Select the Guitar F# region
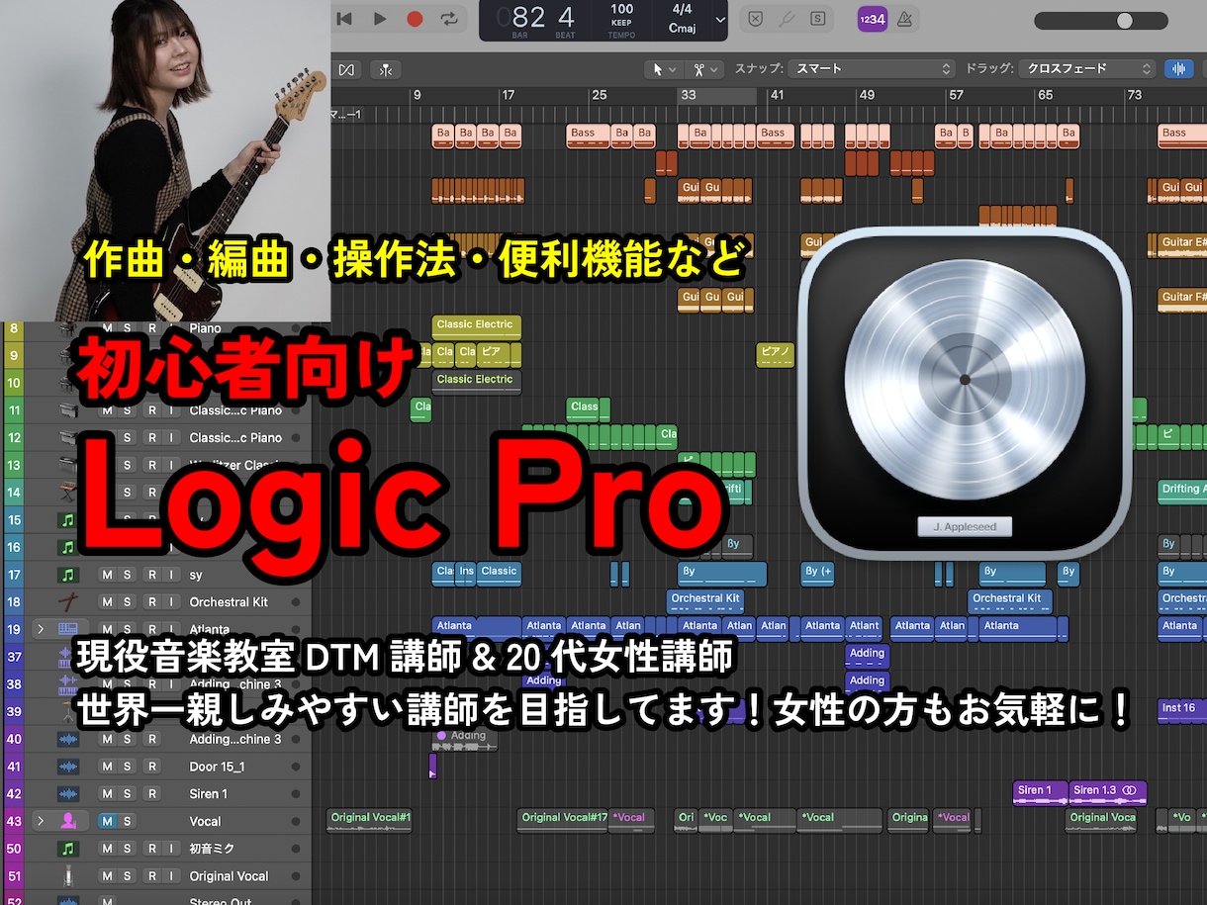 click(1182, 300)
